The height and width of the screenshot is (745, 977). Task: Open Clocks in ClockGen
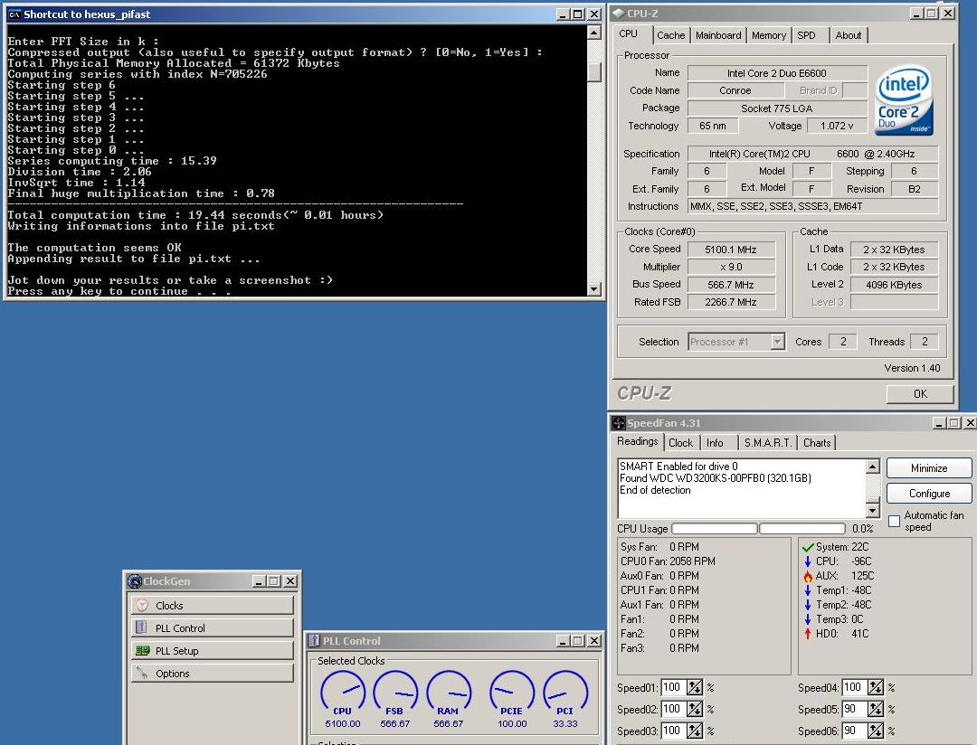(x=213, y=606)
